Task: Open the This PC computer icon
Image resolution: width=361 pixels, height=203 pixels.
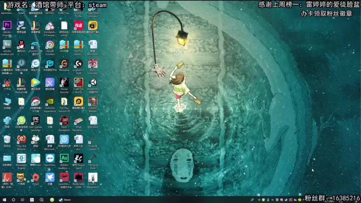Action: tap(7, 102)
